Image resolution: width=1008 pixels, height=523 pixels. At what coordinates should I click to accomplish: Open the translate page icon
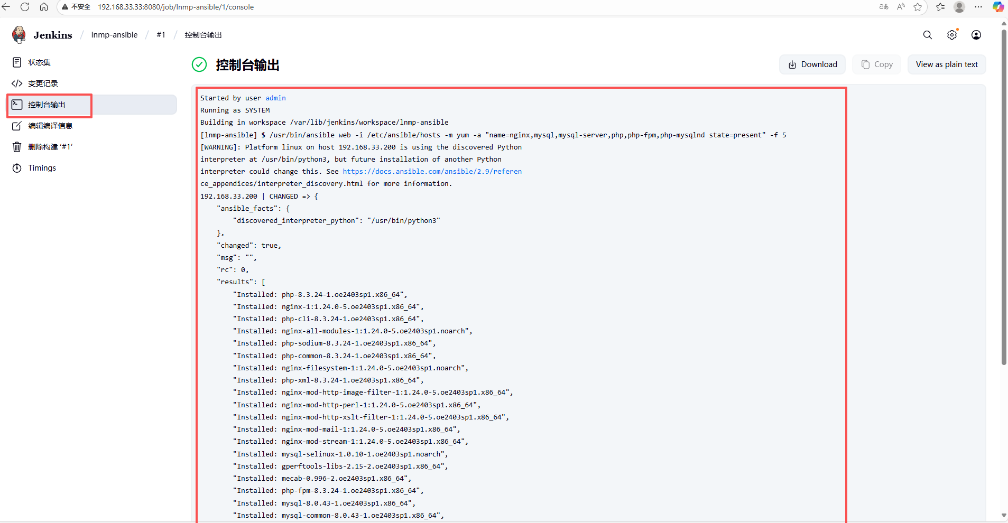(x=884, y=7)
